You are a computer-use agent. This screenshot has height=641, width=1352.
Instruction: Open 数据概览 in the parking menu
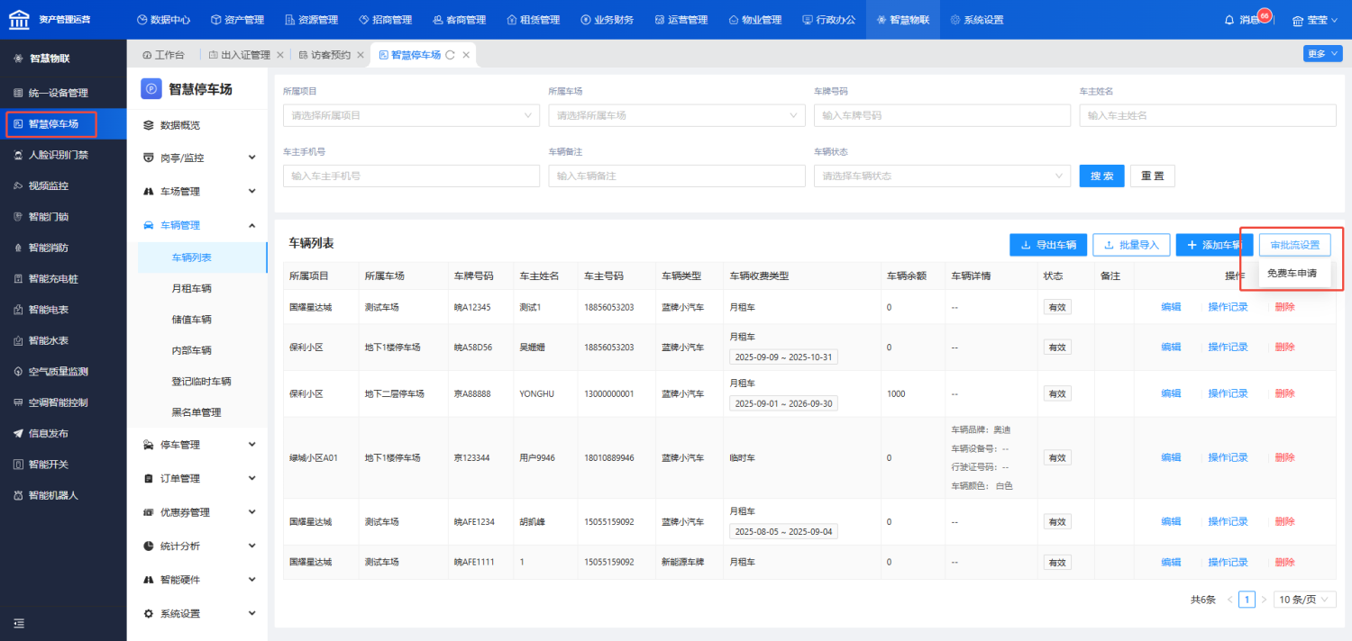click(x=179, y=125)
